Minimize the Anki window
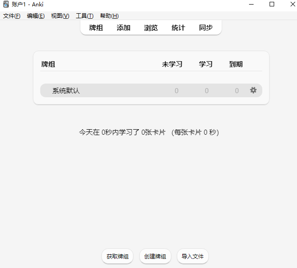The height and width of the screenshot is (268, 297). pyautogui.click(x=252, y=5)
